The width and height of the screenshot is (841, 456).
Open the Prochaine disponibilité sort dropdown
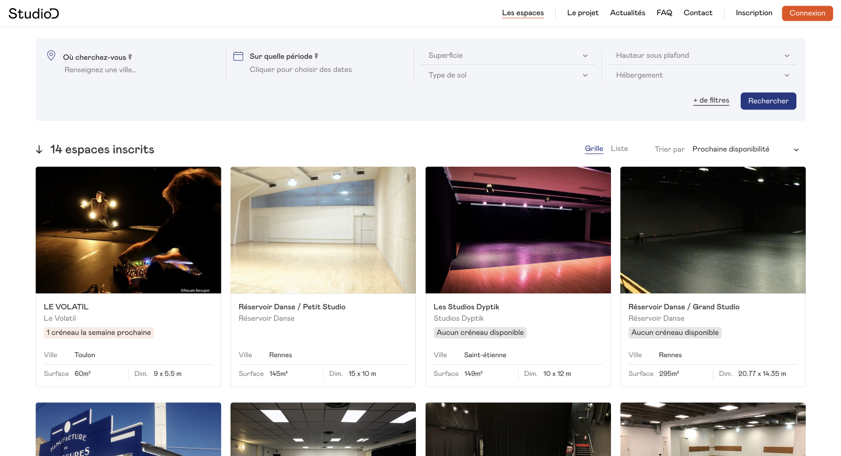pos(745,149)
